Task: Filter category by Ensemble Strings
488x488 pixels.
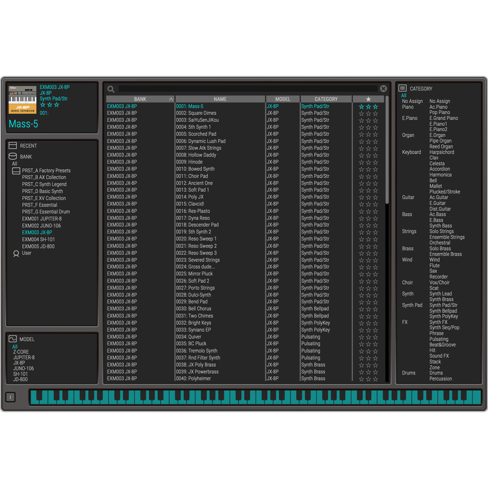Action: [447, 237]
